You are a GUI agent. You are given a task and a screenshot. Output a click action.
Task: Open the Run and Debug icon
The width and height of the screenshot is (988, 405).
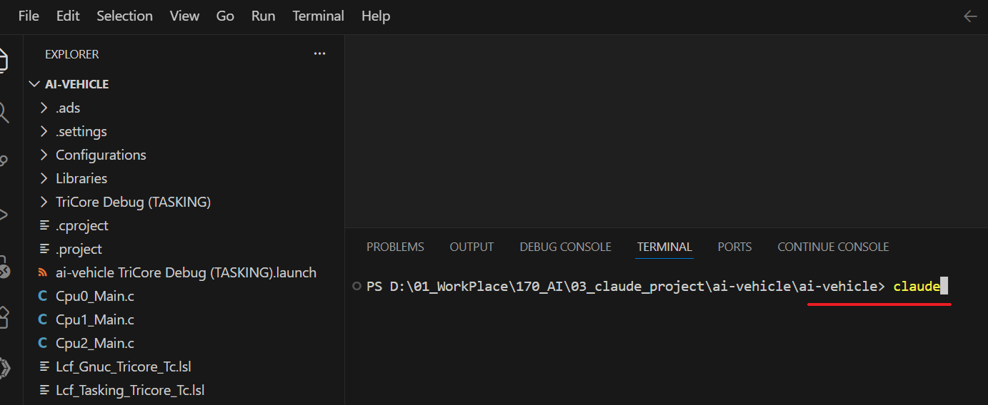point(3,214)
